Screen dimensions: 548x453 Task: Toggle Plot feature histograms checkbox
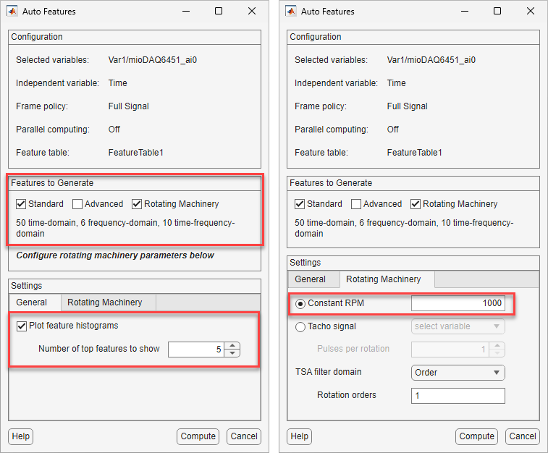[x=22, y=326]
